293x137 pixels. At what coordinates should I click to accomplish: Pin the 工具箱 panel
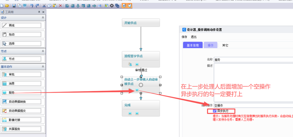tap(39, 12)
